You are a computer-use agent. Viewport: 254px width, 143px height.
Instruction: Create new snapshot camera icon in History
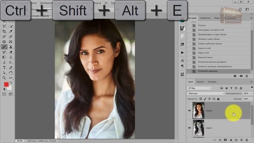point(241,76)
